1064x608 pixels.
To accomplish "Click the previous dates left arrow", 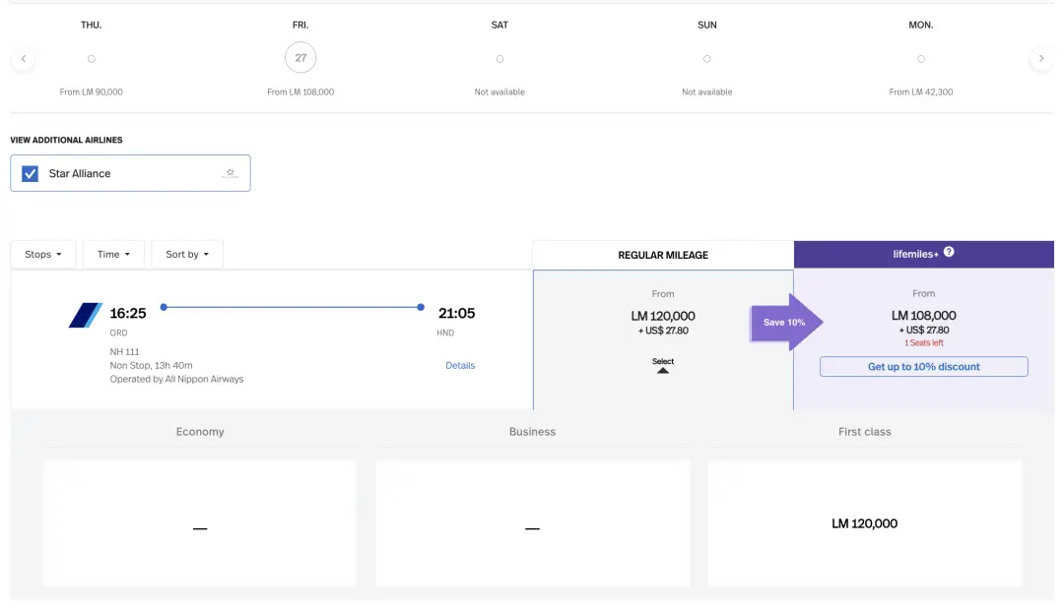I will coord(23,59).
